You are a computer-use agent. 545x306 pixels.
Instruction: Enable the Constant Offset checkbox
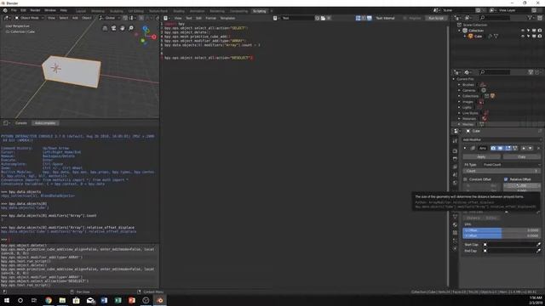[465, 179]
